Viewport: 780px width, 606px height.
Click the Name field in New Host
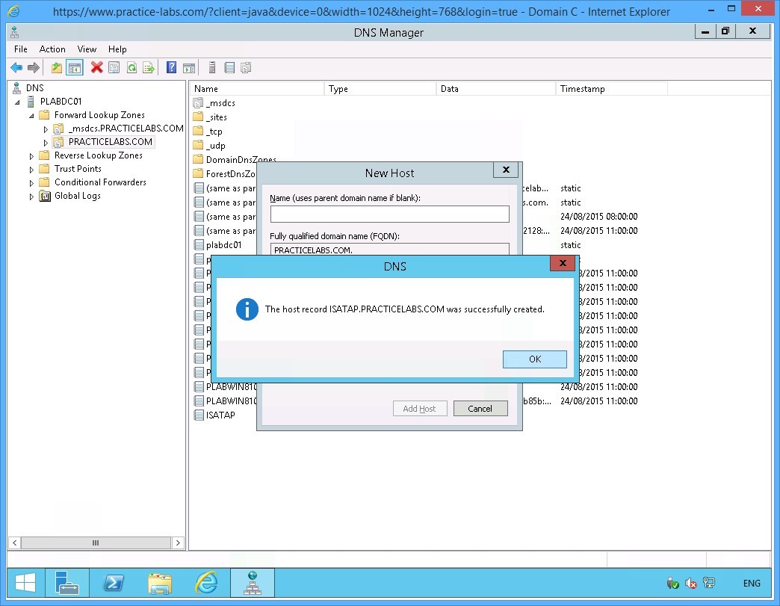(x=389, y=214)
